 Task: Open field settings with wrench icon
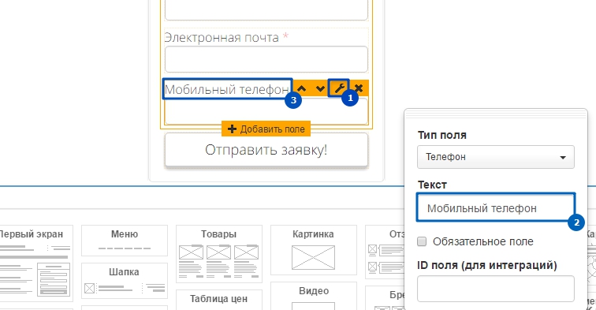click(x=339, y=88)
